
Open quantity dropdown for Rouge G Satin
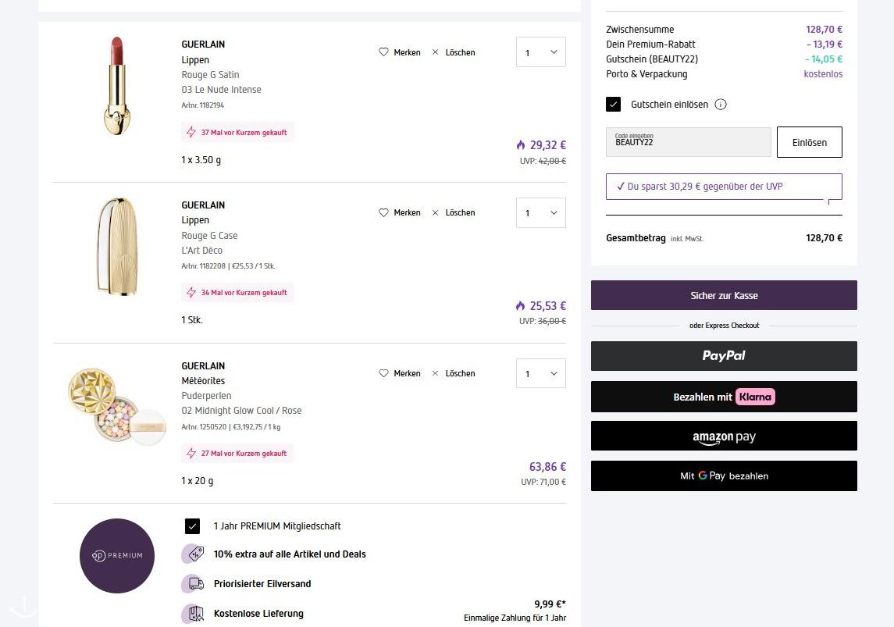(540, 52)
